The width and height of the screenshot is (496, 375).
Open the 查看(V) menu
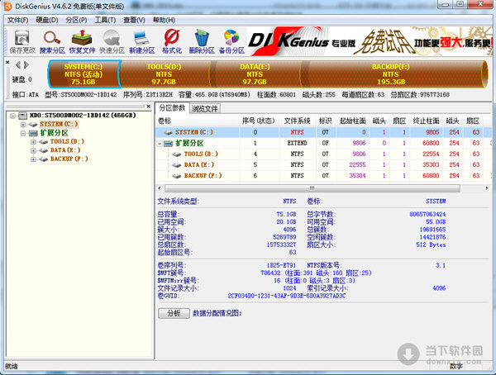click(134, 20)
